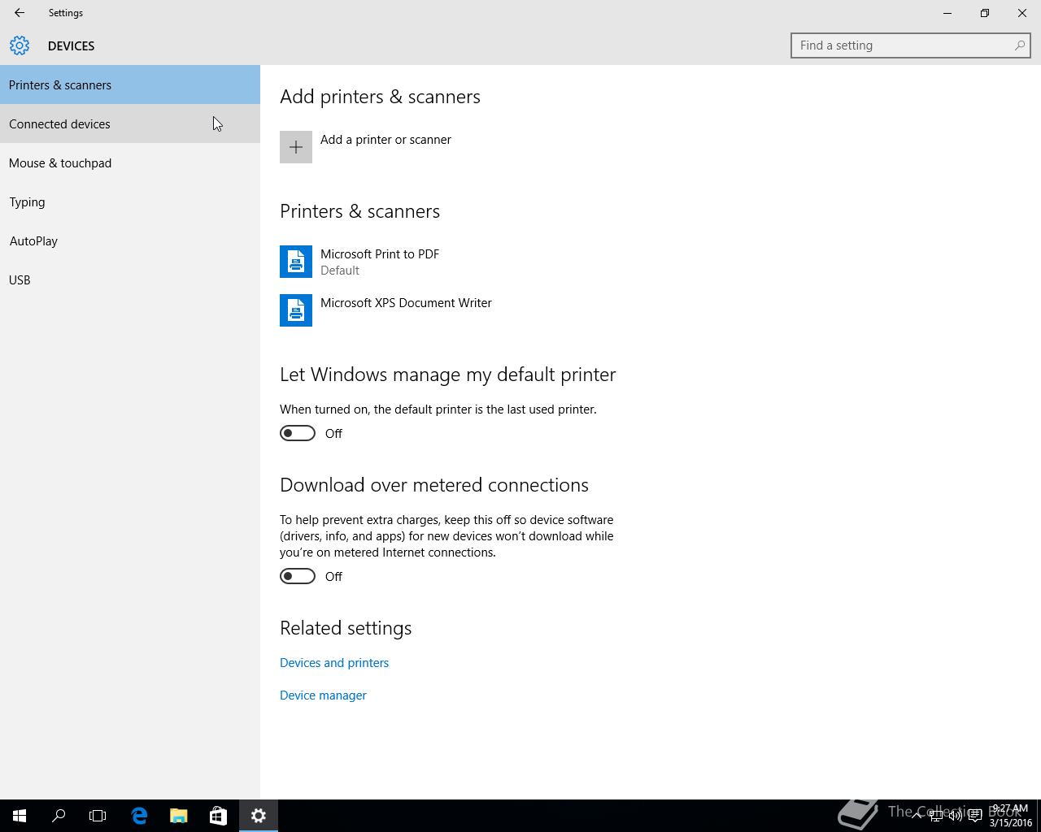Open the Devices and printers link
The image size is (1041, 832).
(334, 663)
